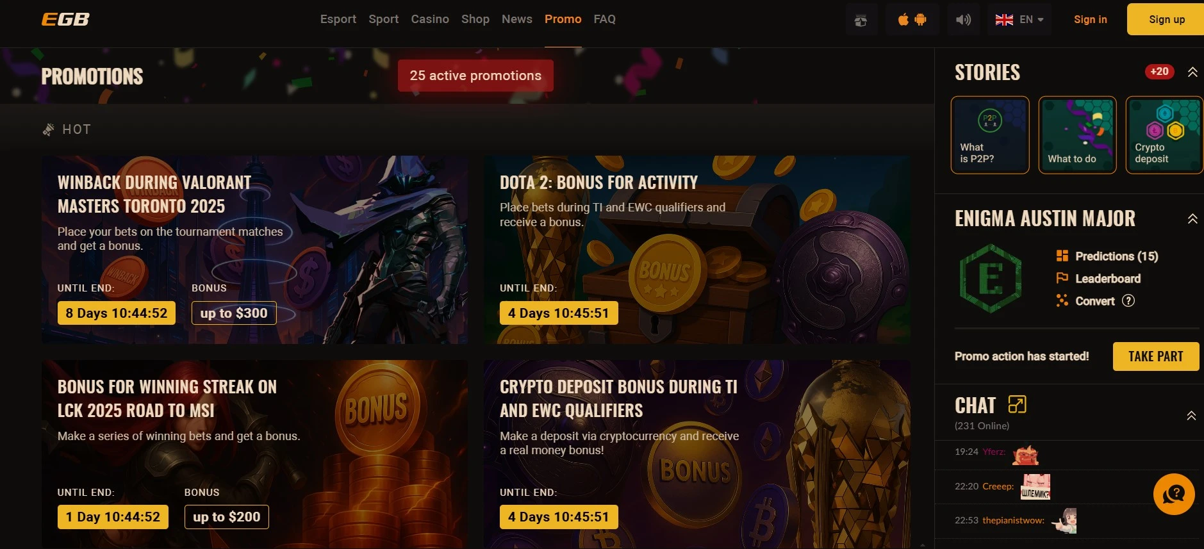Click the EGB logo
The image size is (1204, 549).
(65, 19)
